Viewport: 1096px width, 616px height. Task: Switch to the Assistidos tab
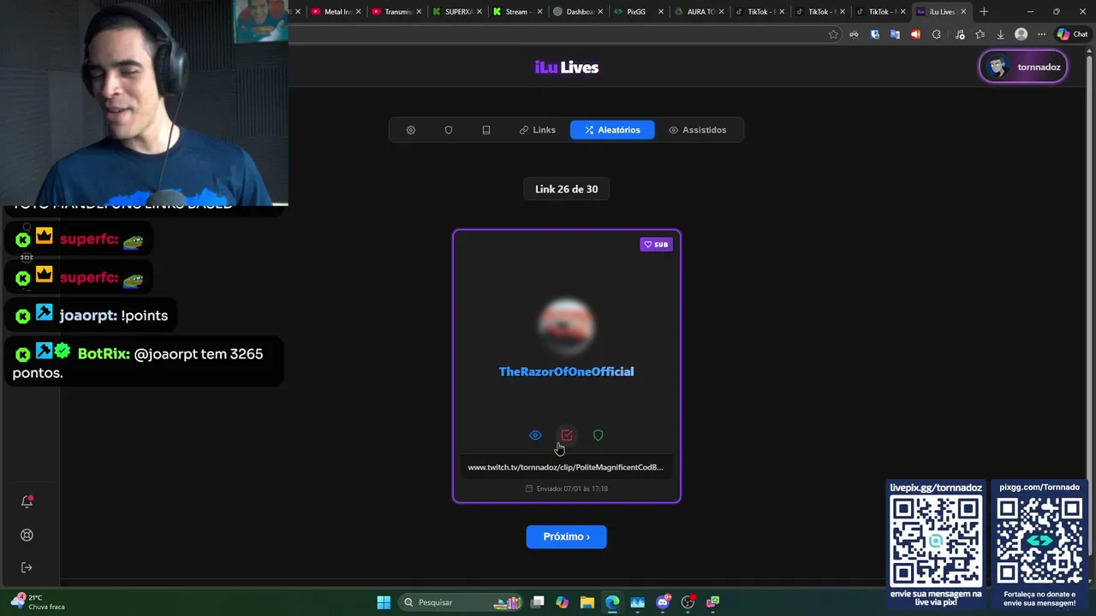pyautogui.click(x=698, y=130)
